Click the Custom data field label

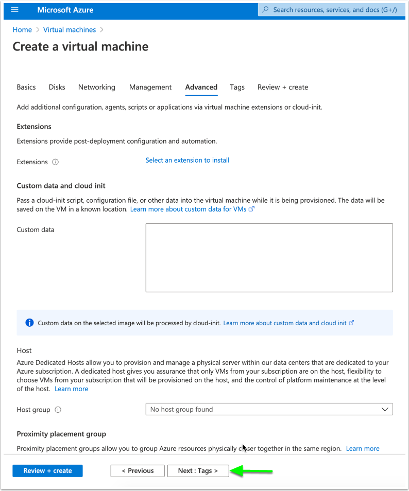36,230
